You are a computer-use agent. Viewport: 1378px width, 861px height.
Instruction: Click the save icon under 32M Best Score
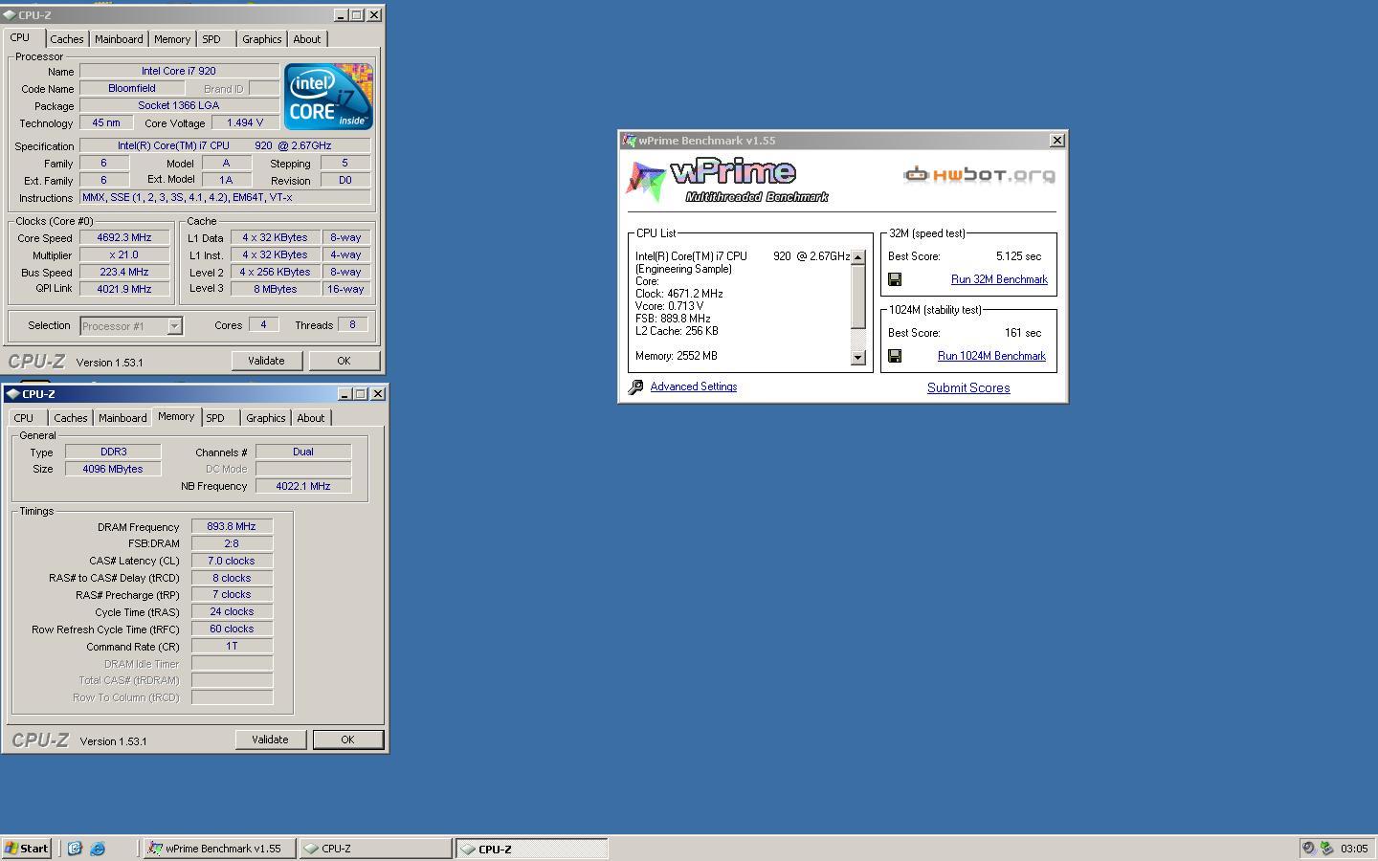pos(895,279)
